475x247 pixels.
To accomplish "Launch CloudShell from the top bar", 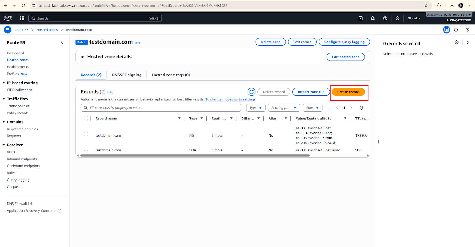I will point(360,18).
